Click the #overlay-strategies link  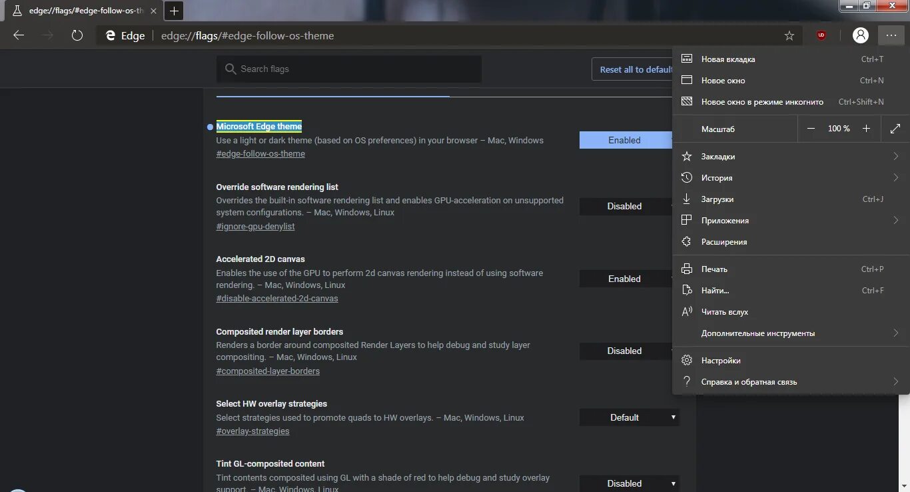[252, 431]
